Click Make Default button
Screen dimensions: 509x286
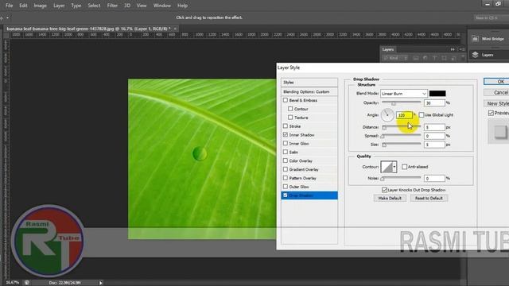390,198
